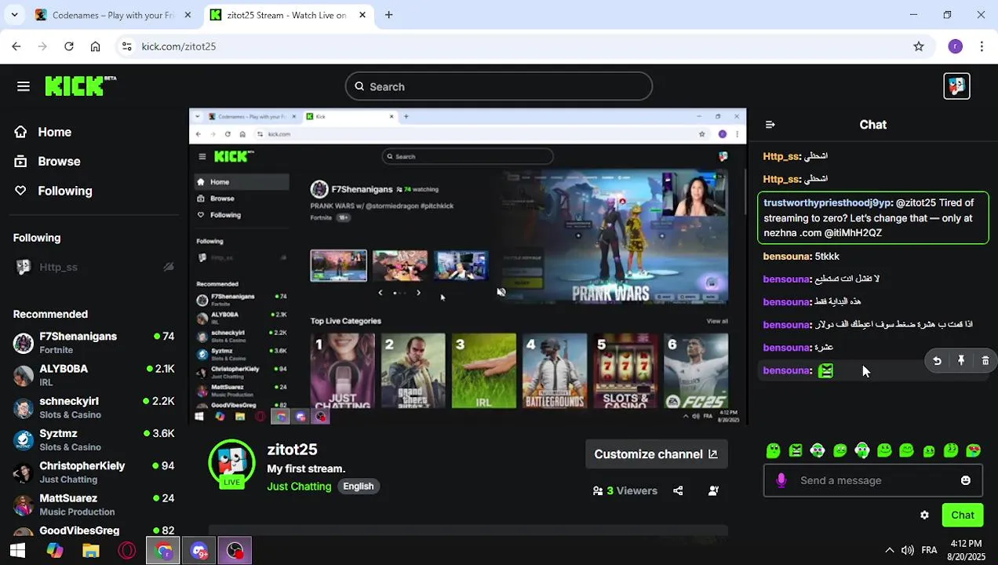Bookmark this page with the star icon

click(x=919, y=46)
